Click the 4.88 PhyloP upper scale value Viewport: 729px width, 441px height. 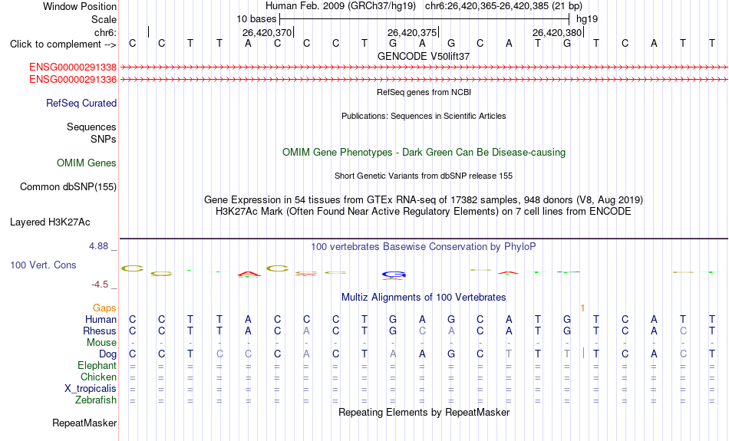[98, 246]
